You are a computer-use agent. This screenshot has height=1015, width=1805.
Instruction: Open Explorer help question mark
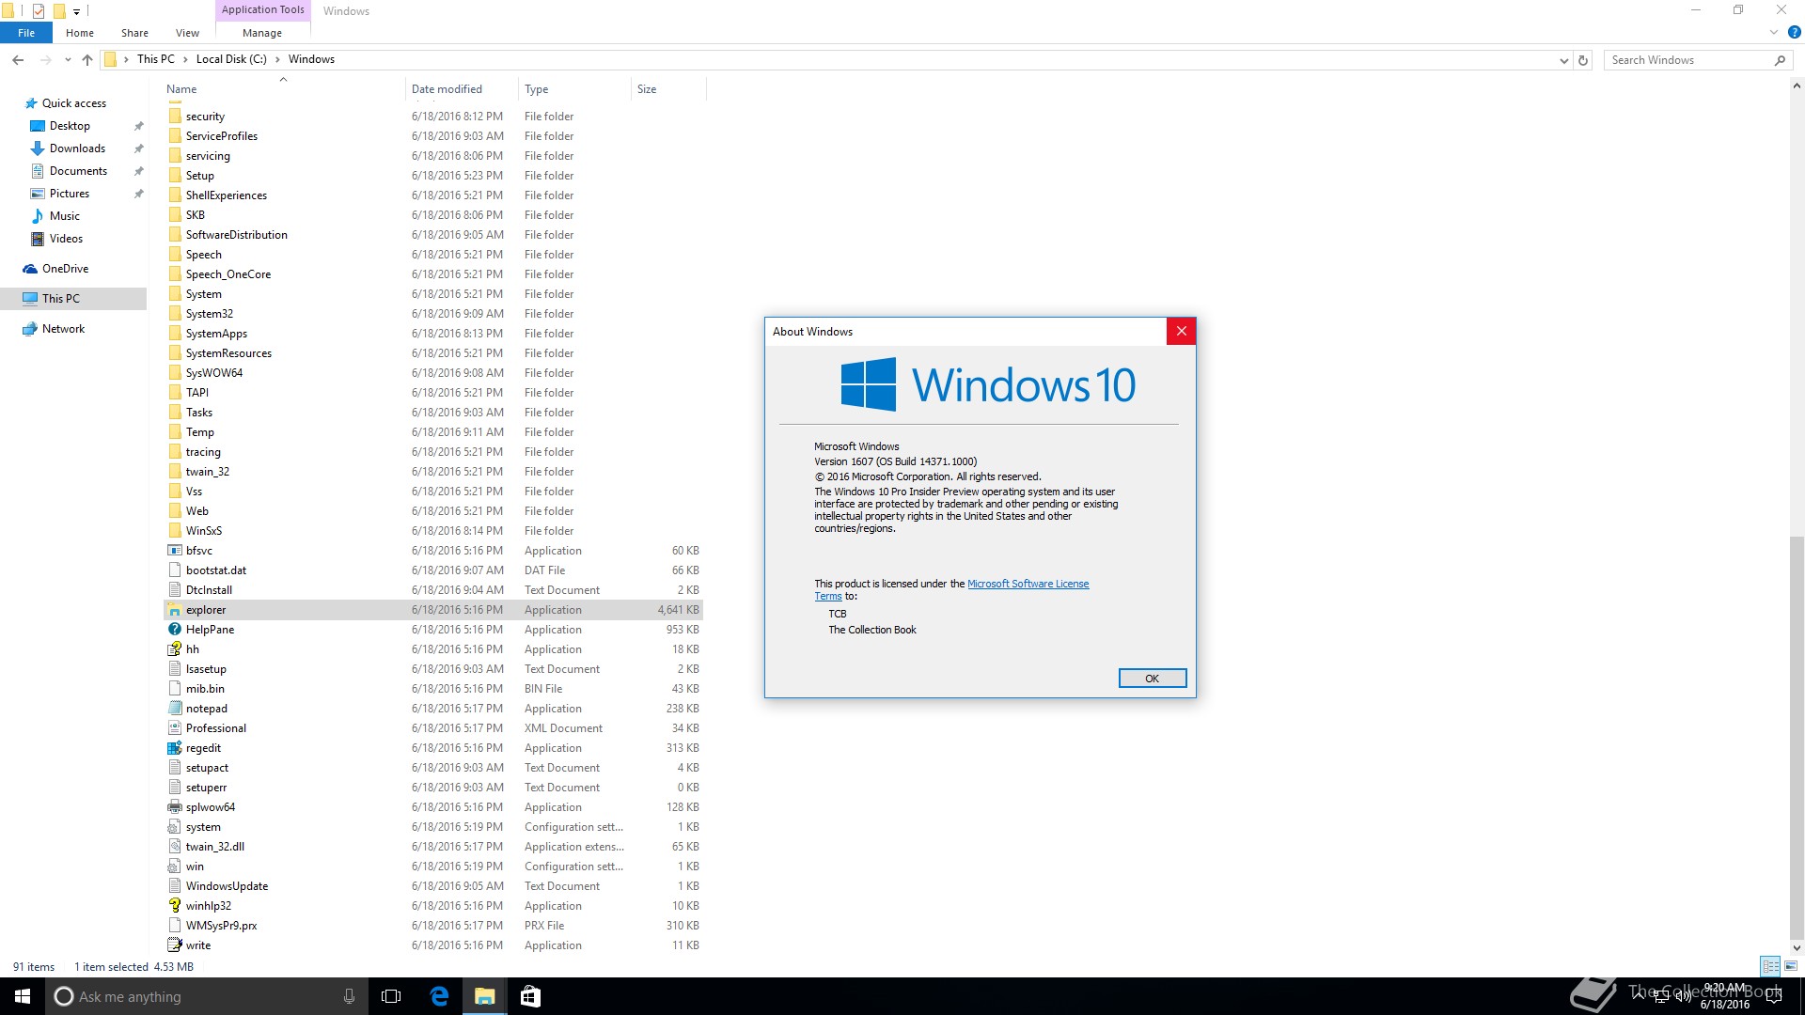click(1794, 32)
